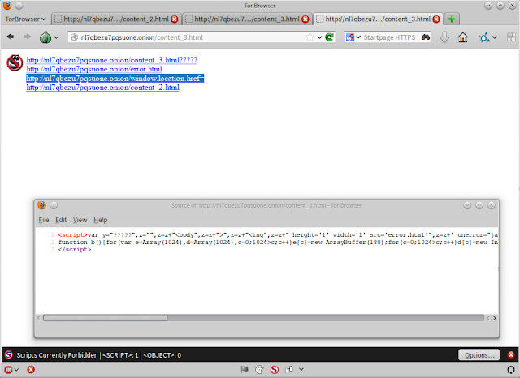This screenshot has width=520, height=378.
Task: Go back using the back arrow
Action: click(x=11, y=37)
